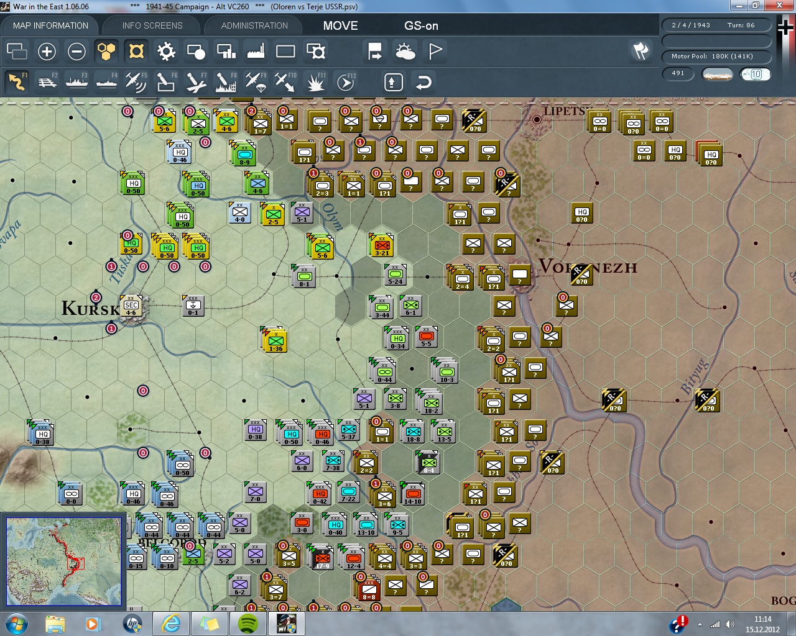Screen dimensions: 796x636
Task: Click the rectangle-with-circle toolbar icon
Action: point(196,51)
